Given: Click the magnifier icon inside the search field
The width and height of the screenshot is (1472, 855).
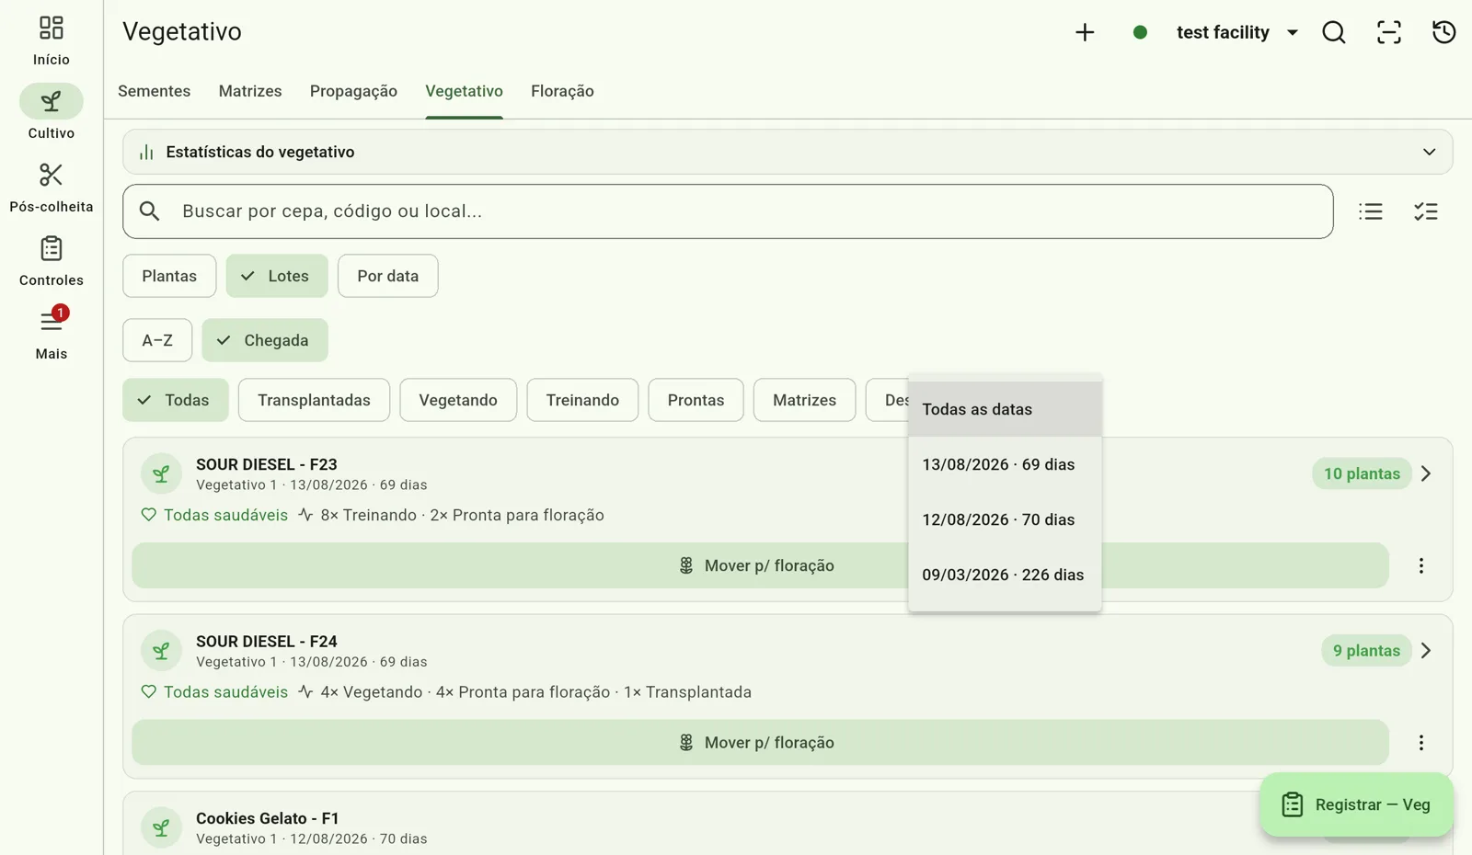Looking at the screenshot, I should tap(149, 211).
